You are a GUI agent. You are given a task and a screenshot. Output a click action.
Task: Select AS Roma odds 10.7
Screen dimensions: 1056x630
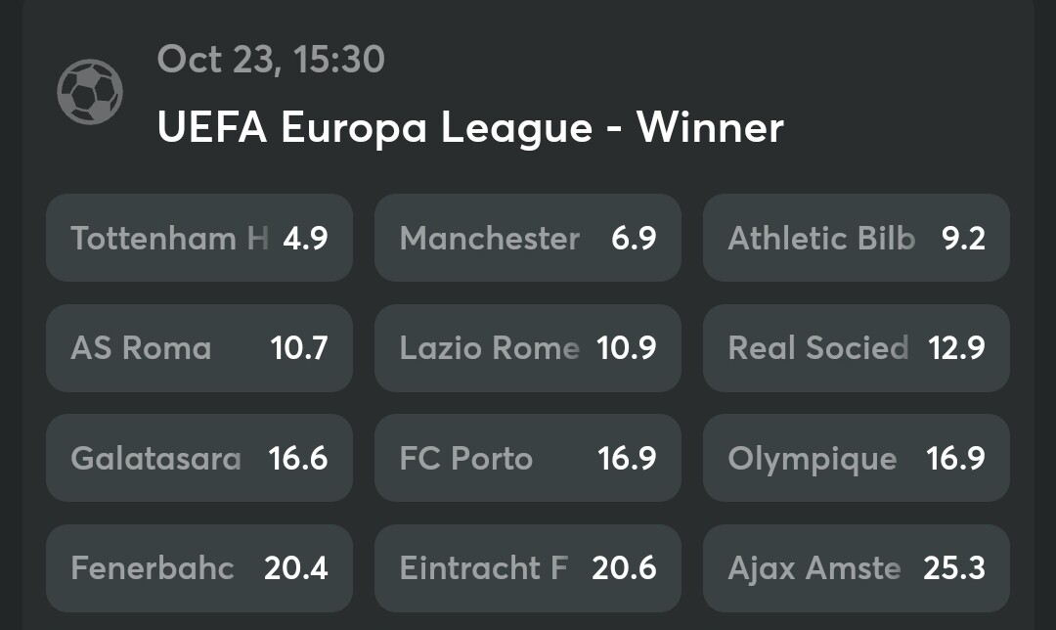point(199,348)
